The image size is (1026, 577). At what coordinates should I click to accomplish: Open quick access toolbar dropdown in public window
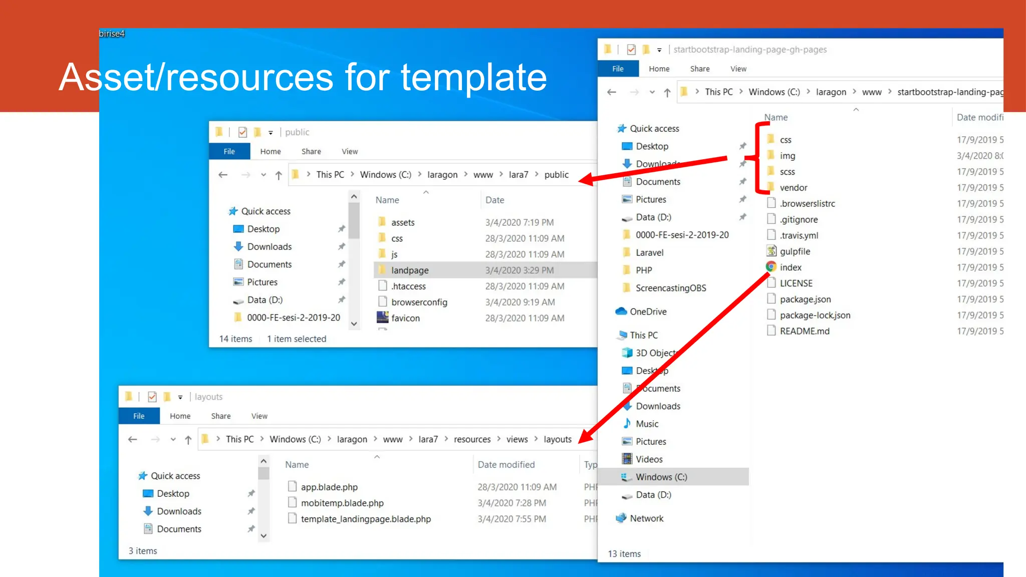pyautogui.click(x=271, y=133)
